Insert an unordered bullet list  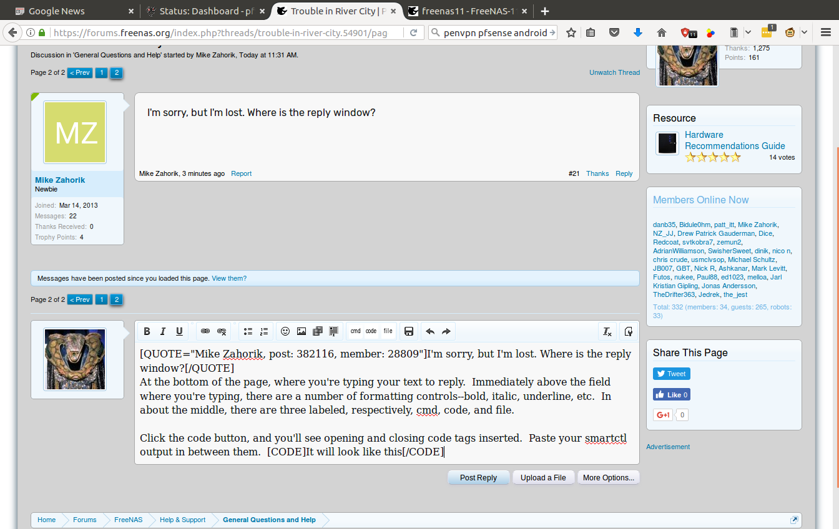click(248, 331)
